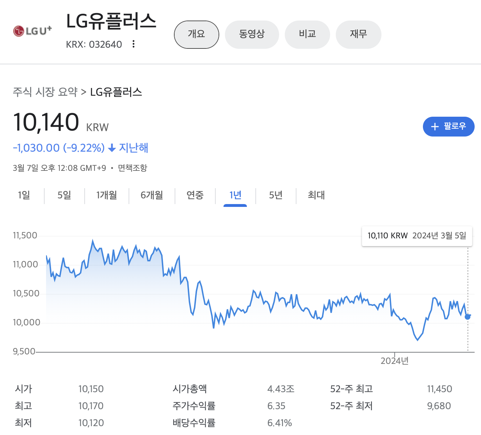This screenshot has height=435, width=481.
Task: Click the current price 10,140
Action: [46, 122]
